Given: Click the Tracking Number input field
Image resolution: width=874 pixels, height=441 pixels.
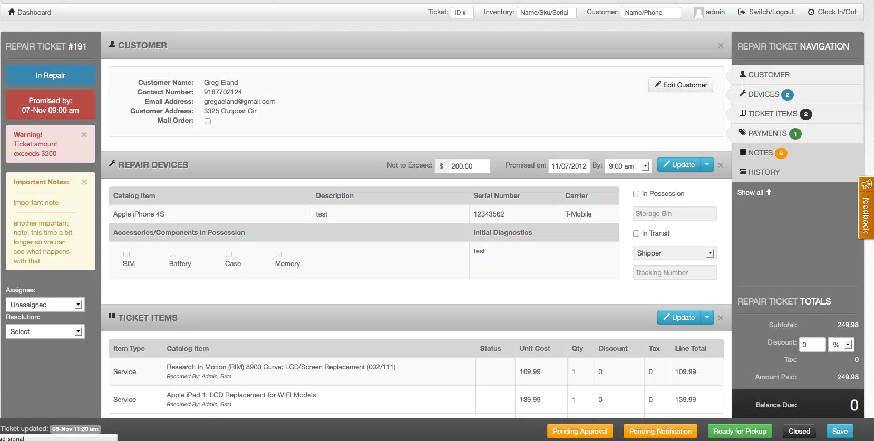Looking at the screenshot, I should (674, 273).
